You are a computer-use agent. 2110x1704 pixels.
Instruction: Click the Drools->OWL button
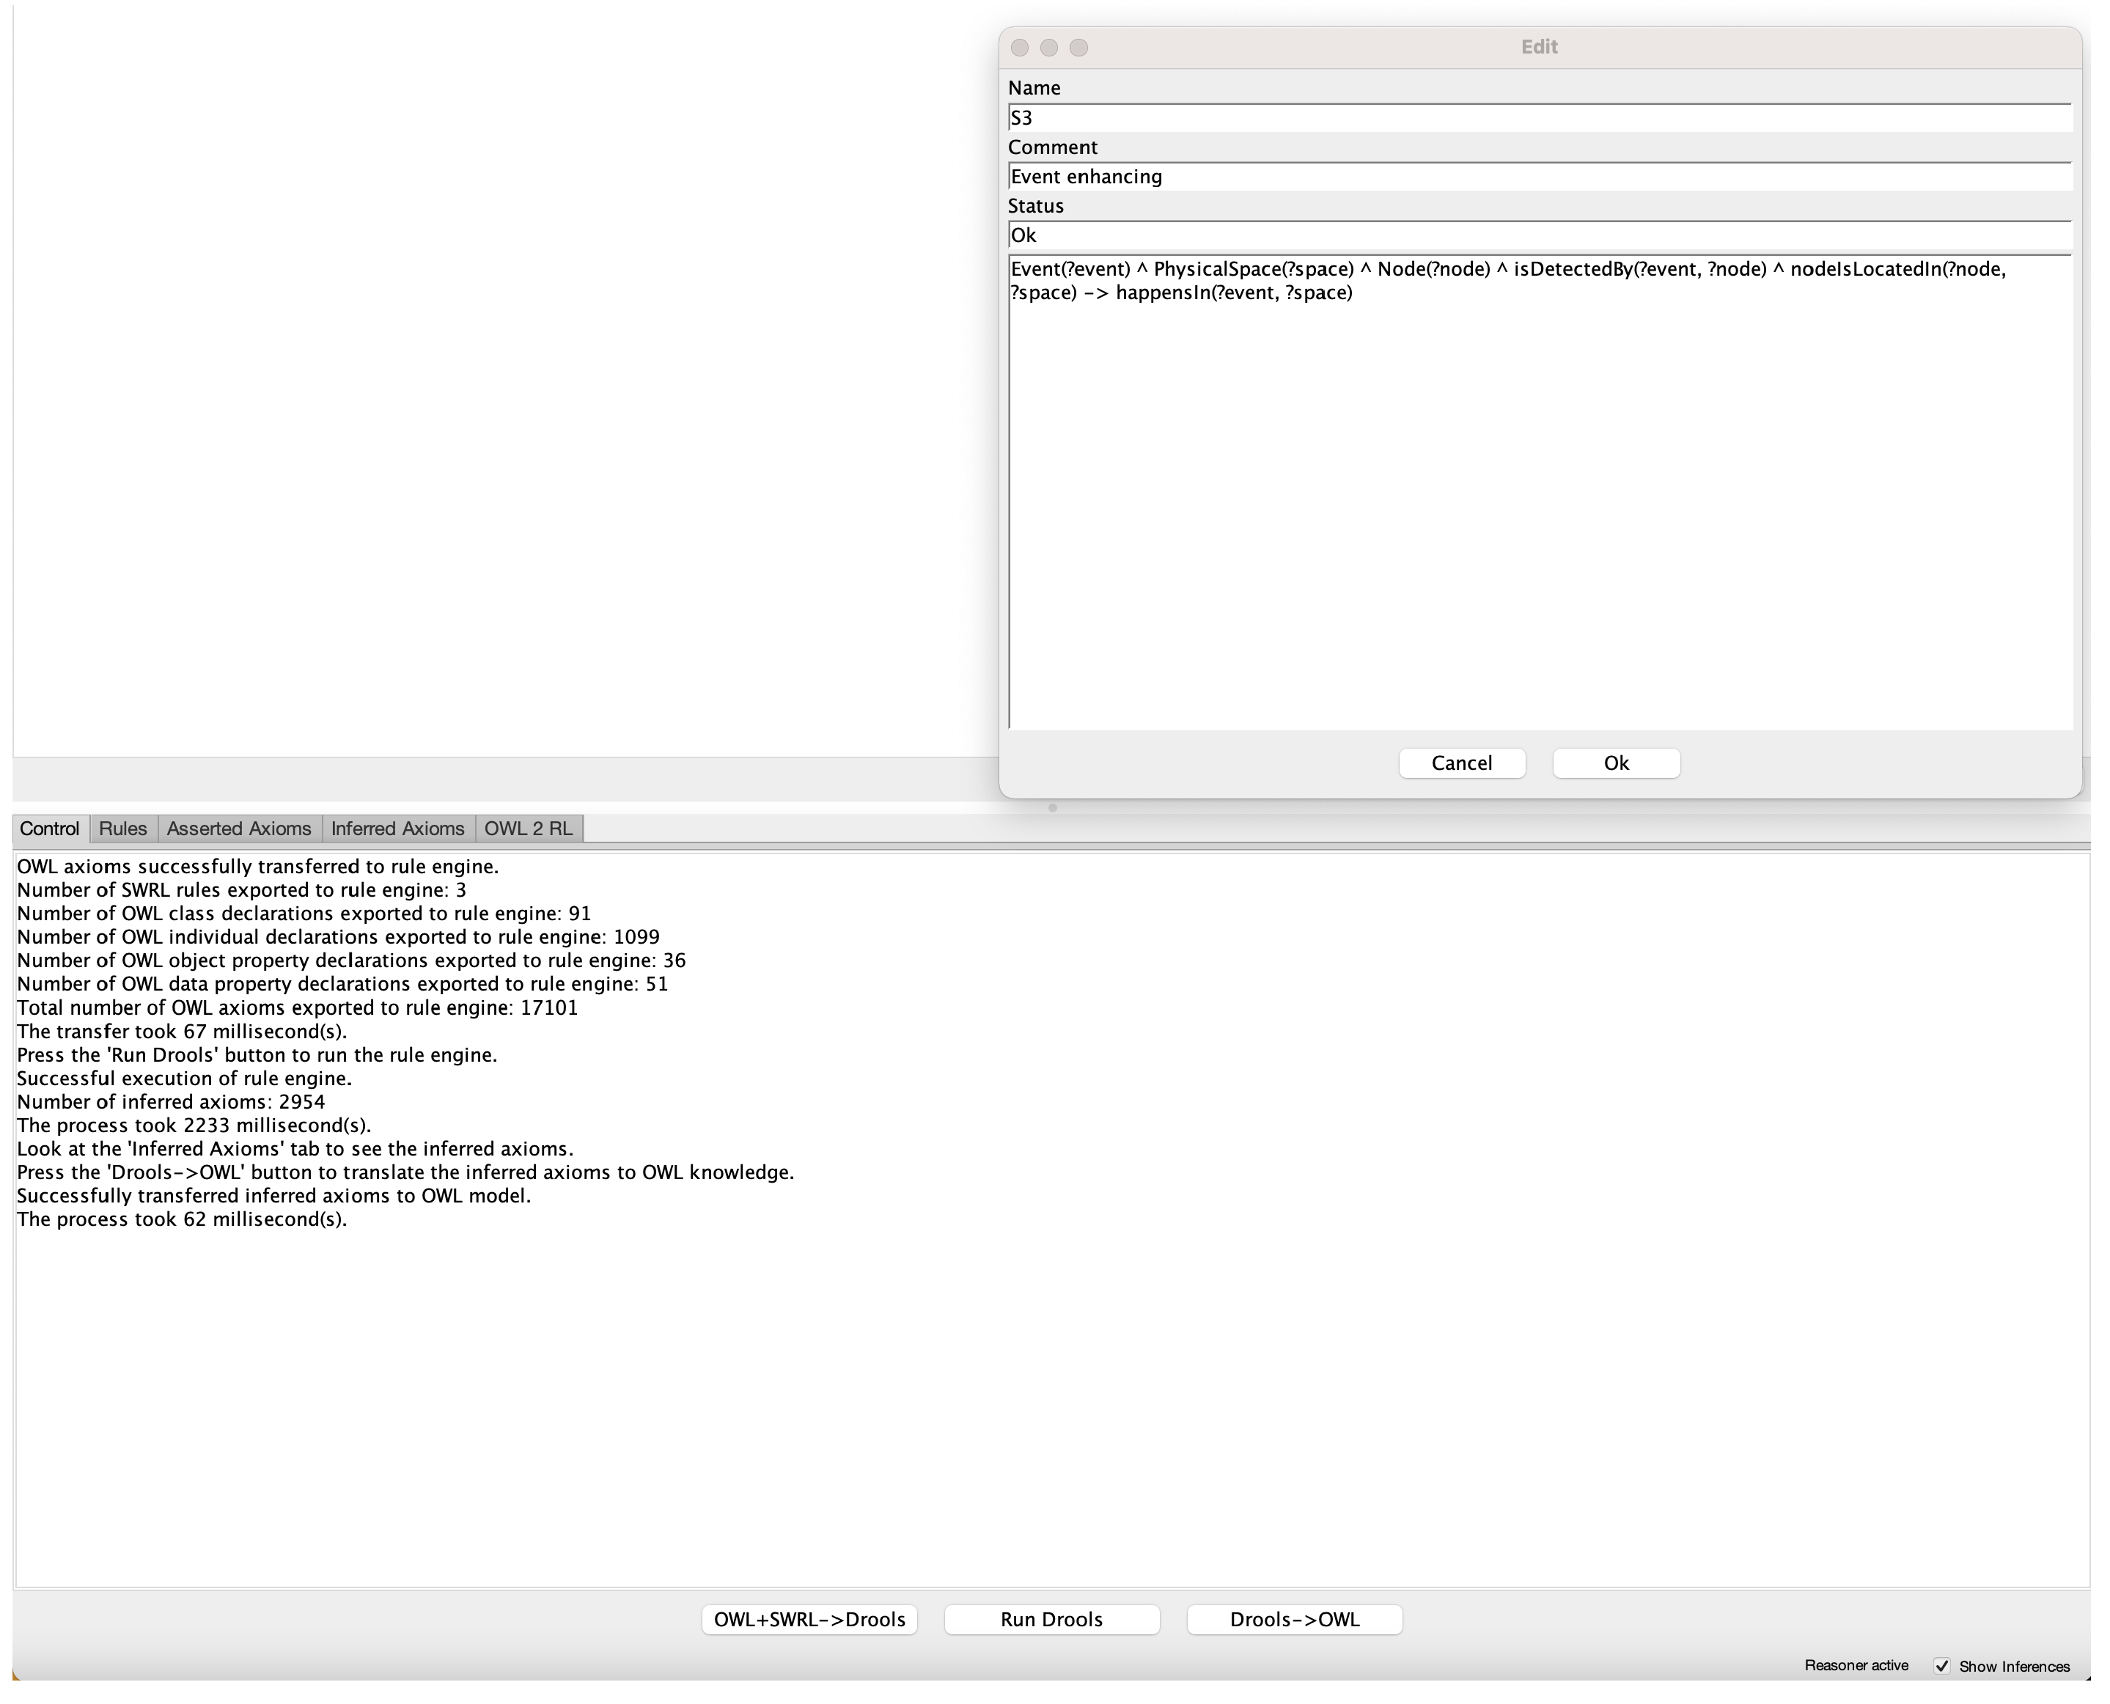pos(1293,1620)
